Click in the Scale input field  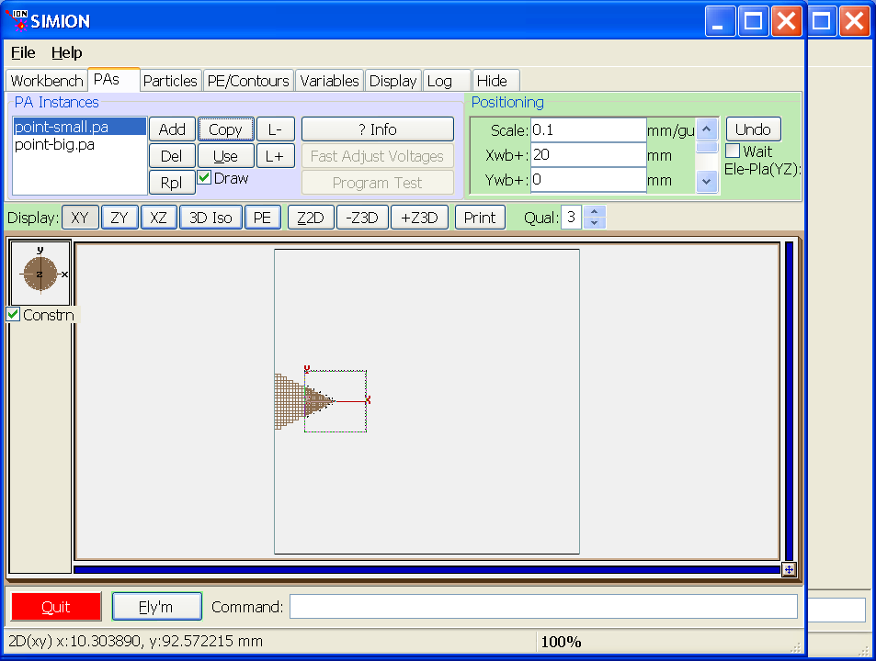click(588, 130)
